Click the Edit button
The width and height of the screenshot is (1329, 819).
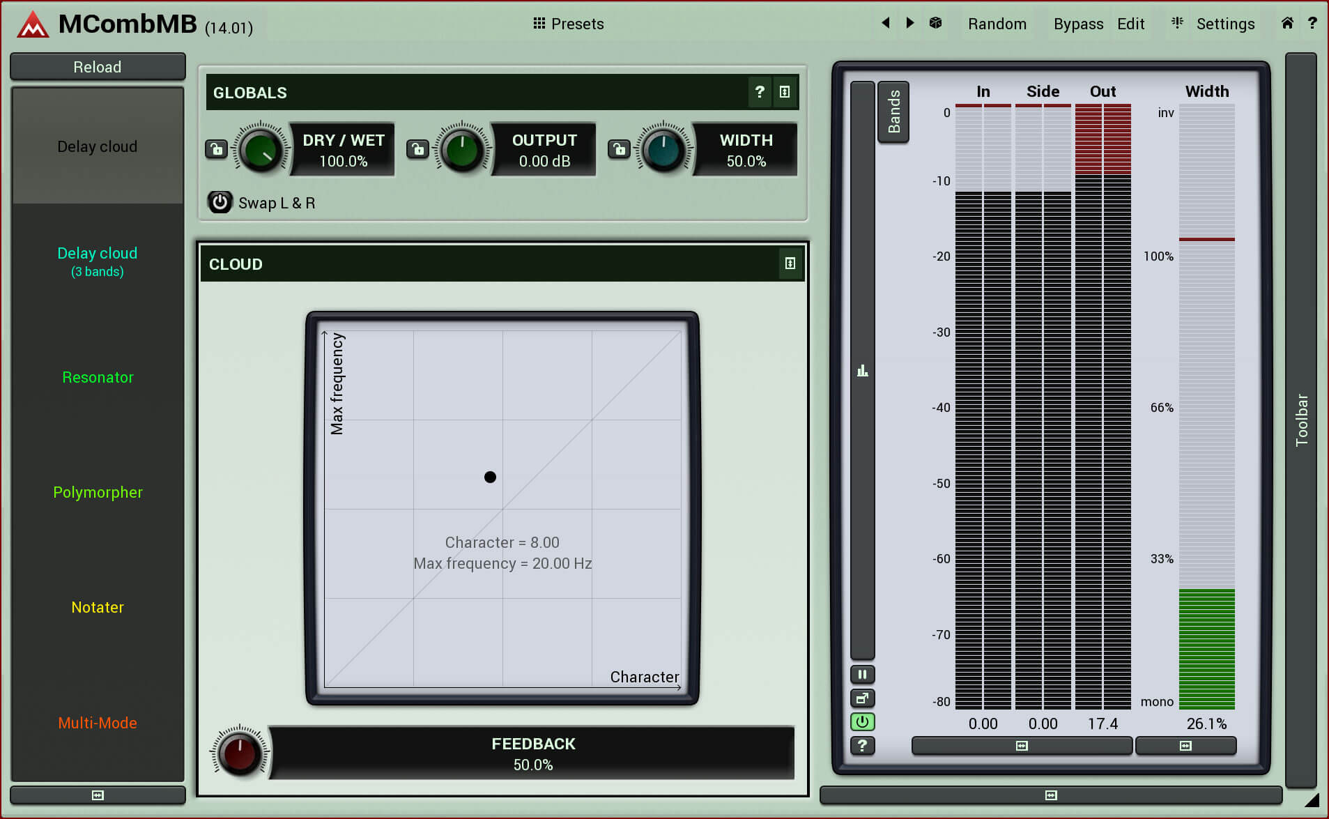[1130, 24]
